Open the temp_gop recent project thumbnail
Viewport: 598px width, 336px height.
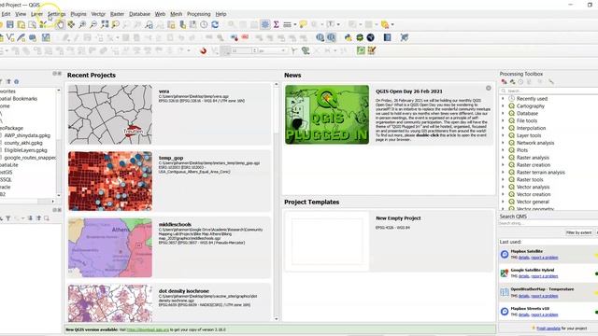[110, 181]
